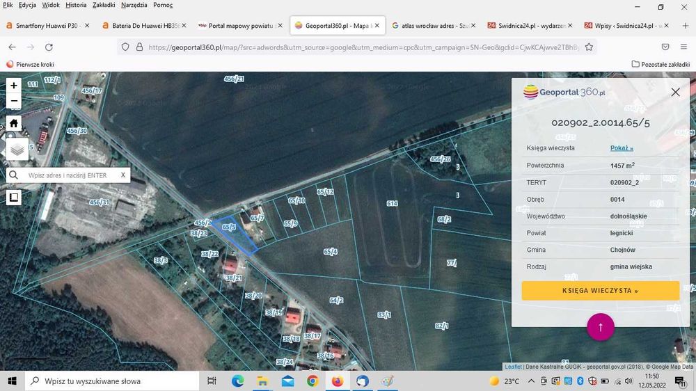View site security lock information
Image resolution: width=696 pixels, height=391 pixels.
(x=139, y=47)
